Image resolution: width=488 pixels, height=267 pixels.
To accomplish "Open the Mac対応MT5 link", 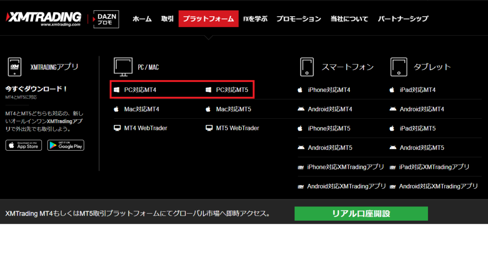I will click(234, 109).
